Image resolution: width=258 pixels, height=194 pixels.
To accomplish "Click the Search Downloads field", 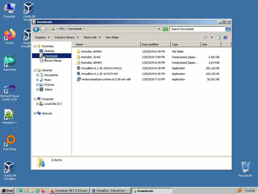I will [197, 29].
